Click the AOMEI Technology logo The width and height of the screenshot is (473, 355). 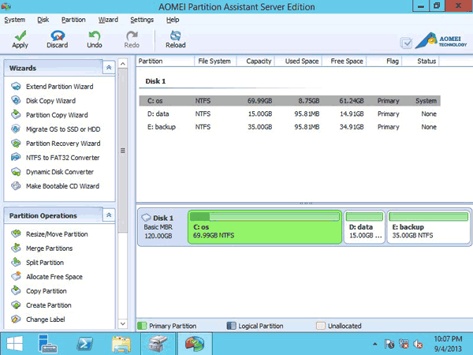pyautogui.click(x=441, y=41)
